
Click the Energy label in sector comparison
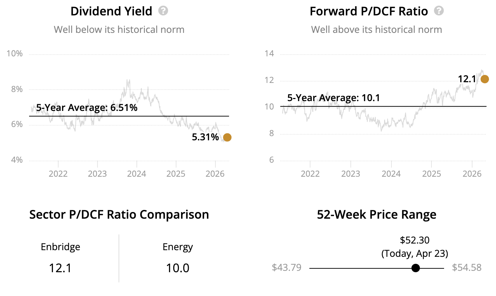tap(177, 247)
